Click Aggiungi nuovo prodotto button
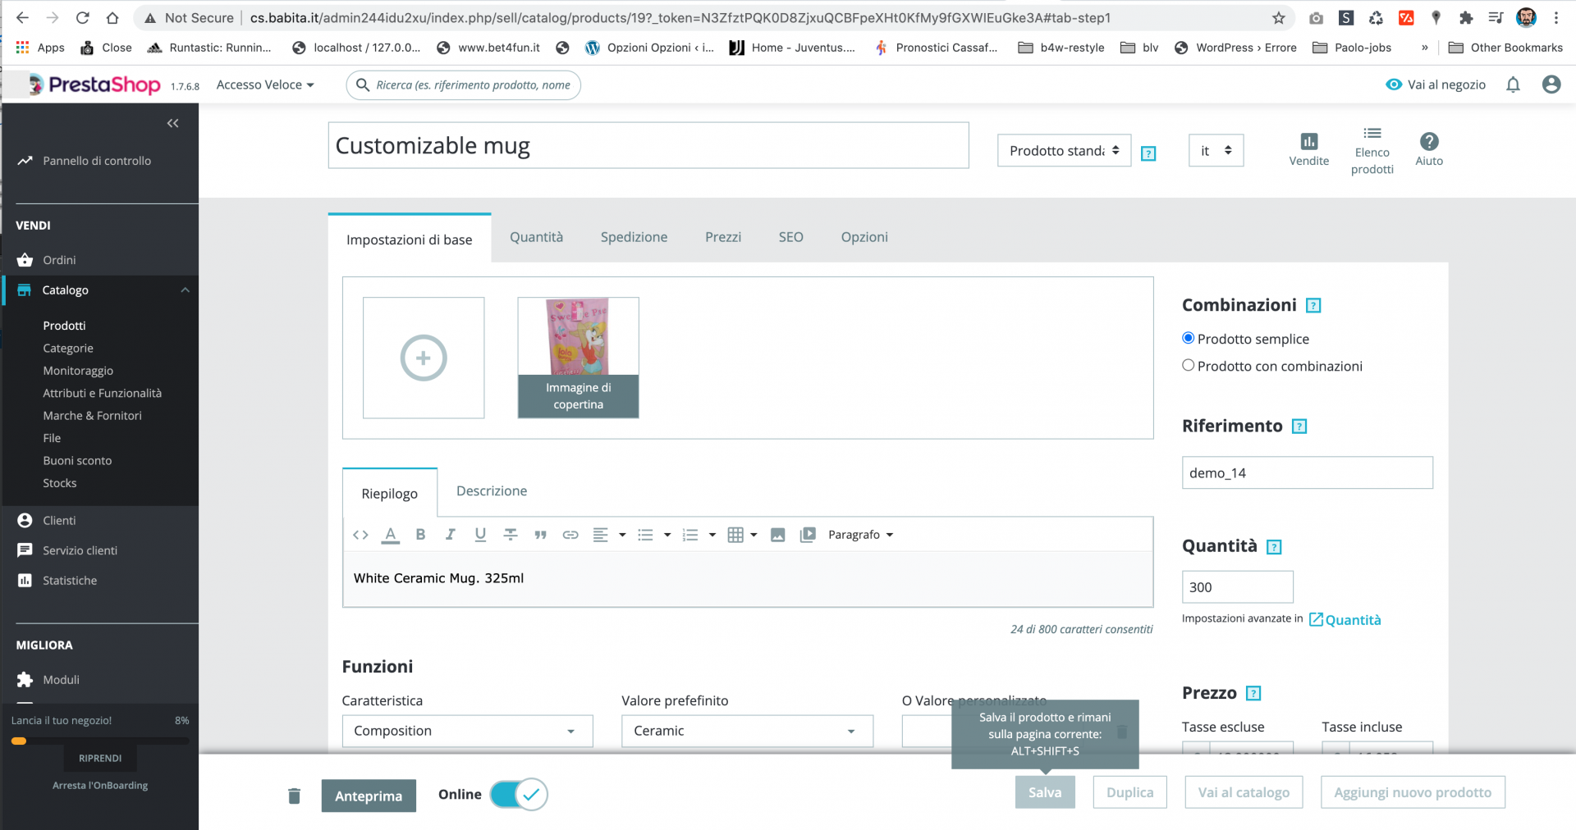This screenshot has height=830, width=1576. click(1413, 792)
